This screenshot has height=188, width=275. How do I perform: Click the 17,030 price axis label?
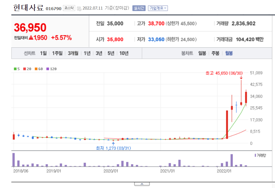coord(256,120)
